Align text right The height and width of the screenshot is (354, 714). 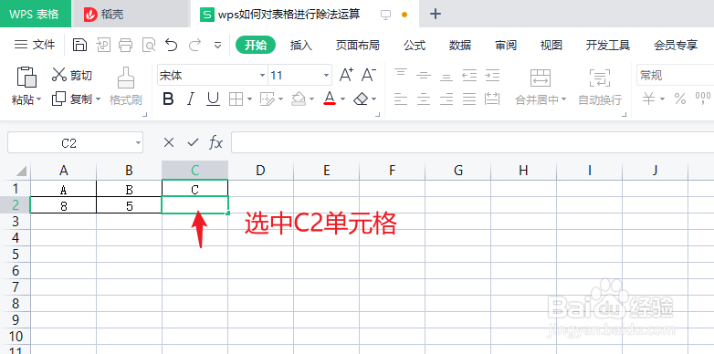tap(446, 99)
